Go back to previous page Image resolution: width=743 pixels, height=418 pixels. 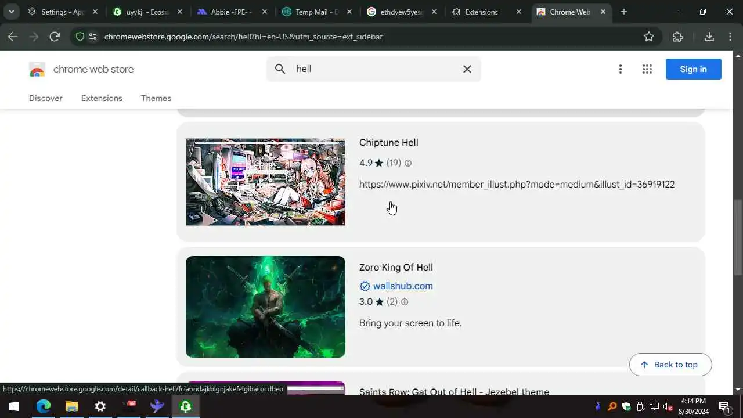tap(13, 37)
